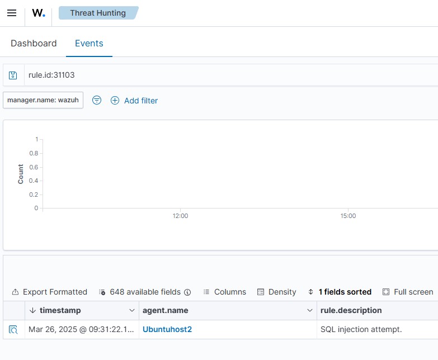This screenshot has height=360, width=438.
Task: Click the manager.name: wazuh filter pill
Action: tap(43, 100)
